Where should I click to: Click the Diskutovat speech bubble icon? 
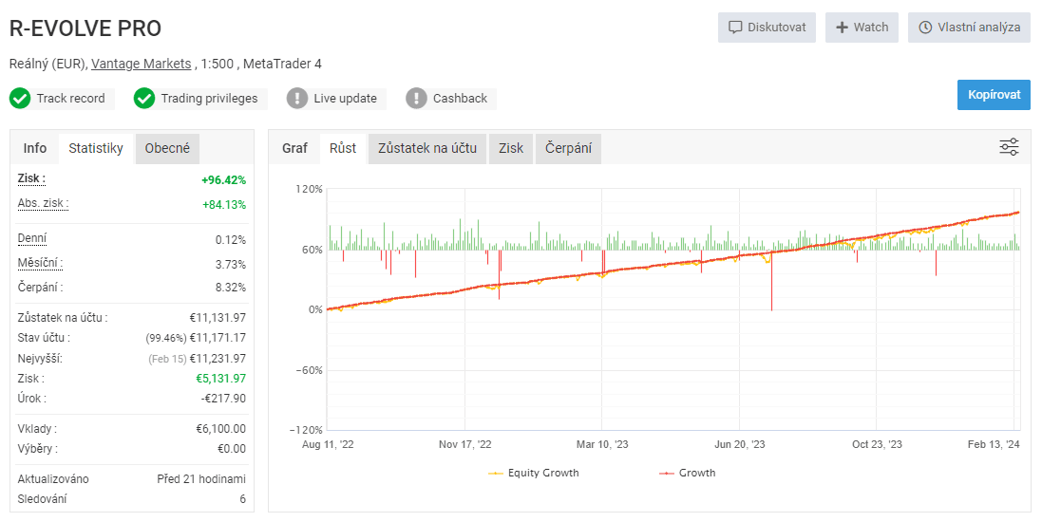tap(735, 28)
